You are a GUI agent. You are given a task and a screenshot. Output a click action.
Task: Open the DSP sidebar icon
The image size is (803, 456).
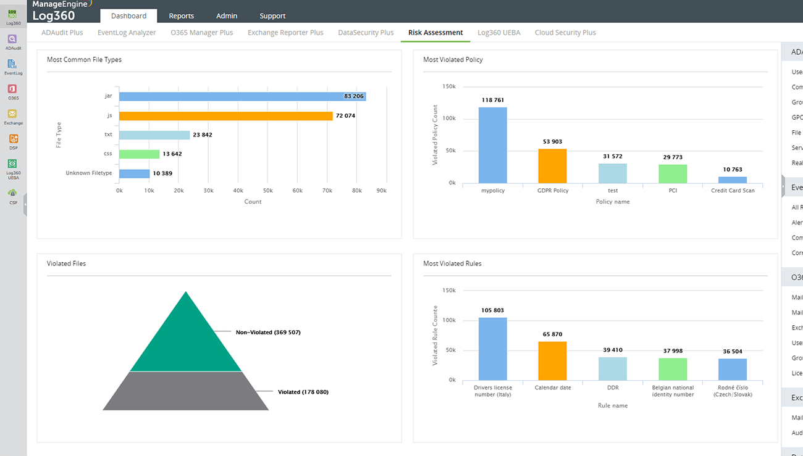point(13,140)
